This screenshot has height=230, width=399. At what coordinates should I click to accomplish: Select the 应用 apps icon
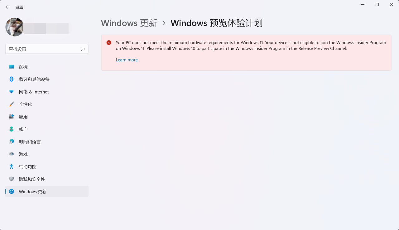coord(12,117)
